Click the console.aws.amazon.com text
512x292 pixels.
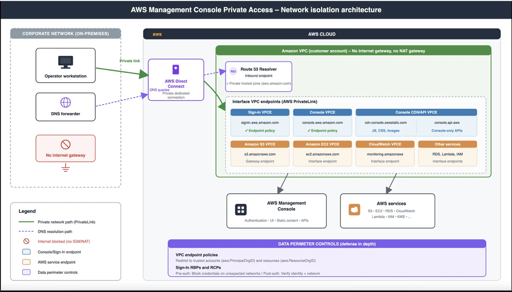click(322, 122)
